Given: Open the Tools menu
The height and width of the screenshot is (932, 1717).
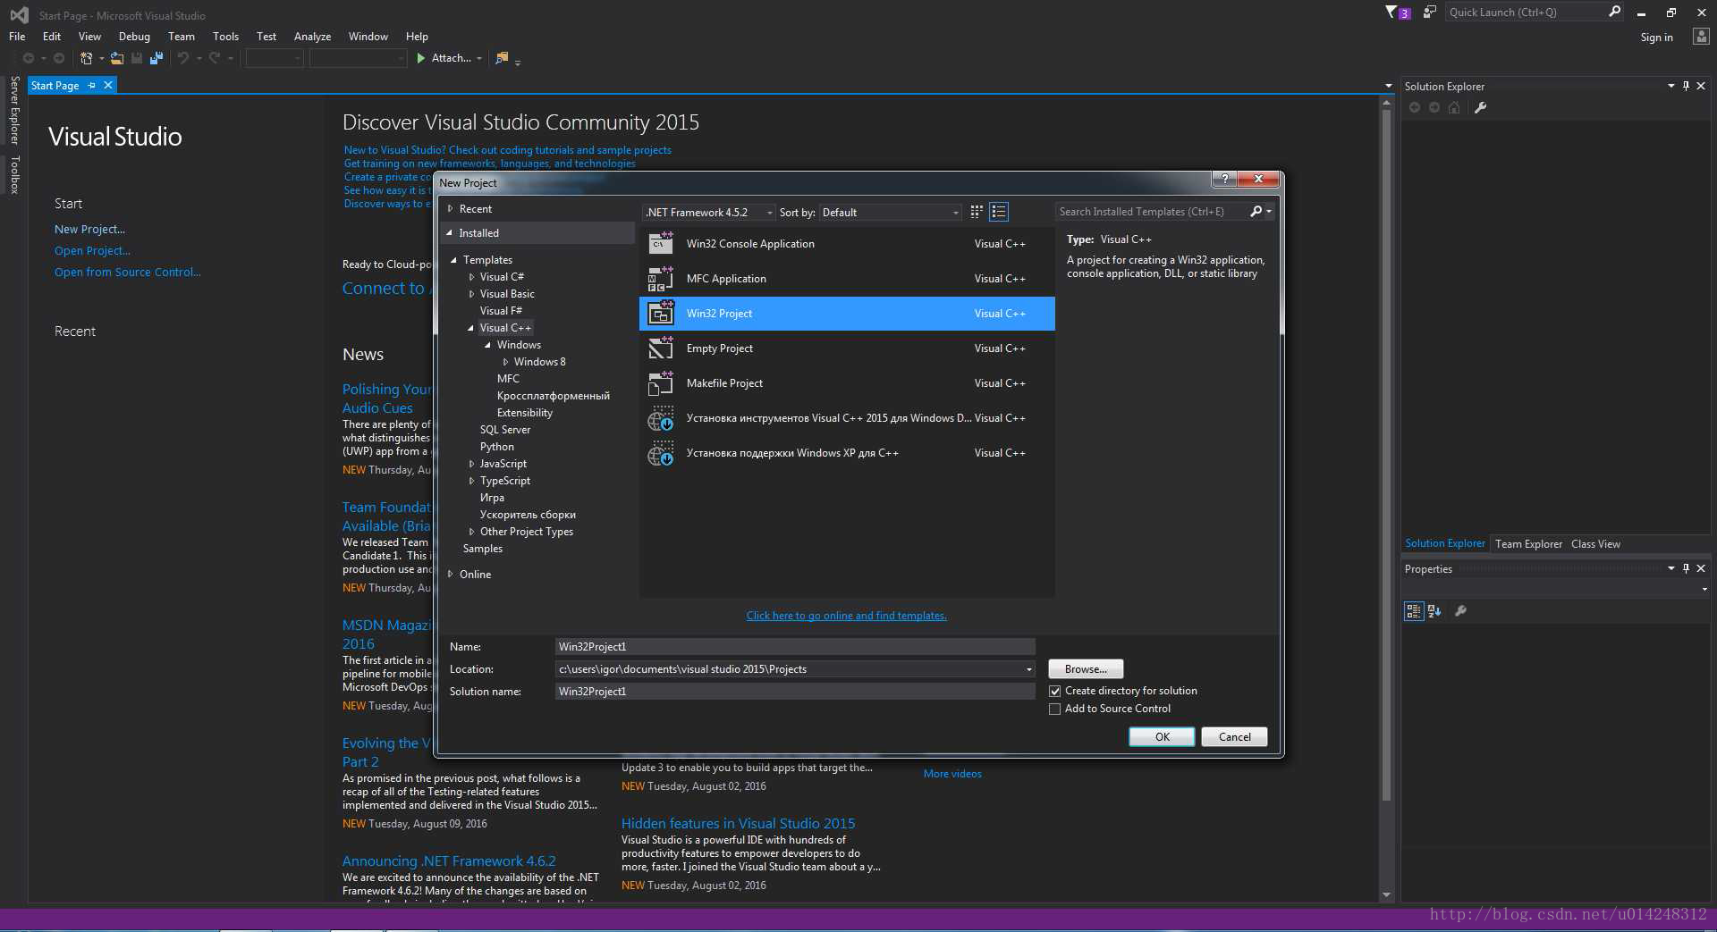Looking at the screenshot, I should pos(225,37).
